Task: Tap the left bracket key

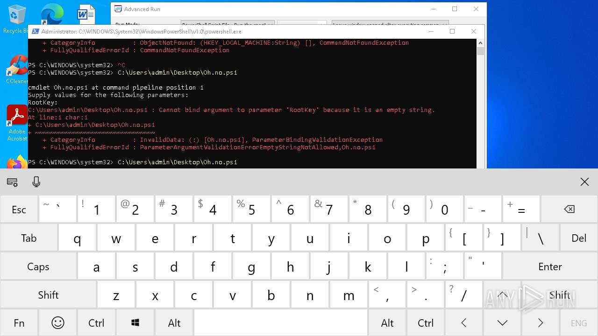Action: point(463,238)
